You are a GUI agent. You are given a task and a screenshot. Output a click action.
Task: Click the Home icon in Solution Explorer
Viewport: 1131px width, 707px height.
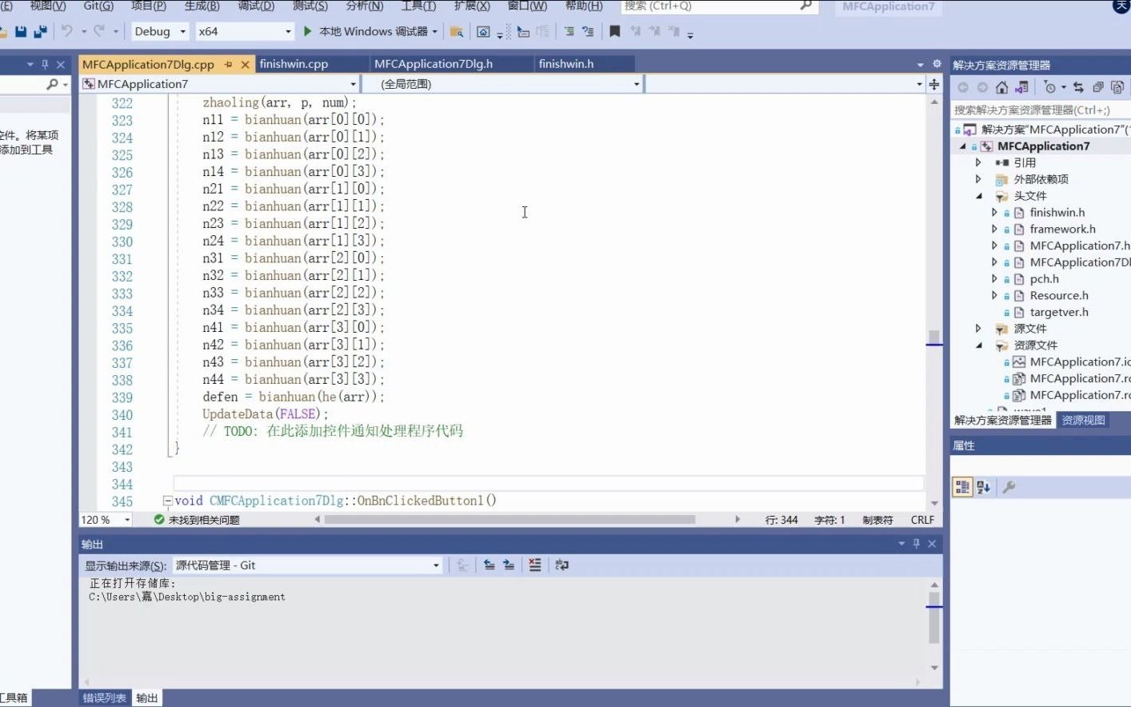click(1001, 87)
